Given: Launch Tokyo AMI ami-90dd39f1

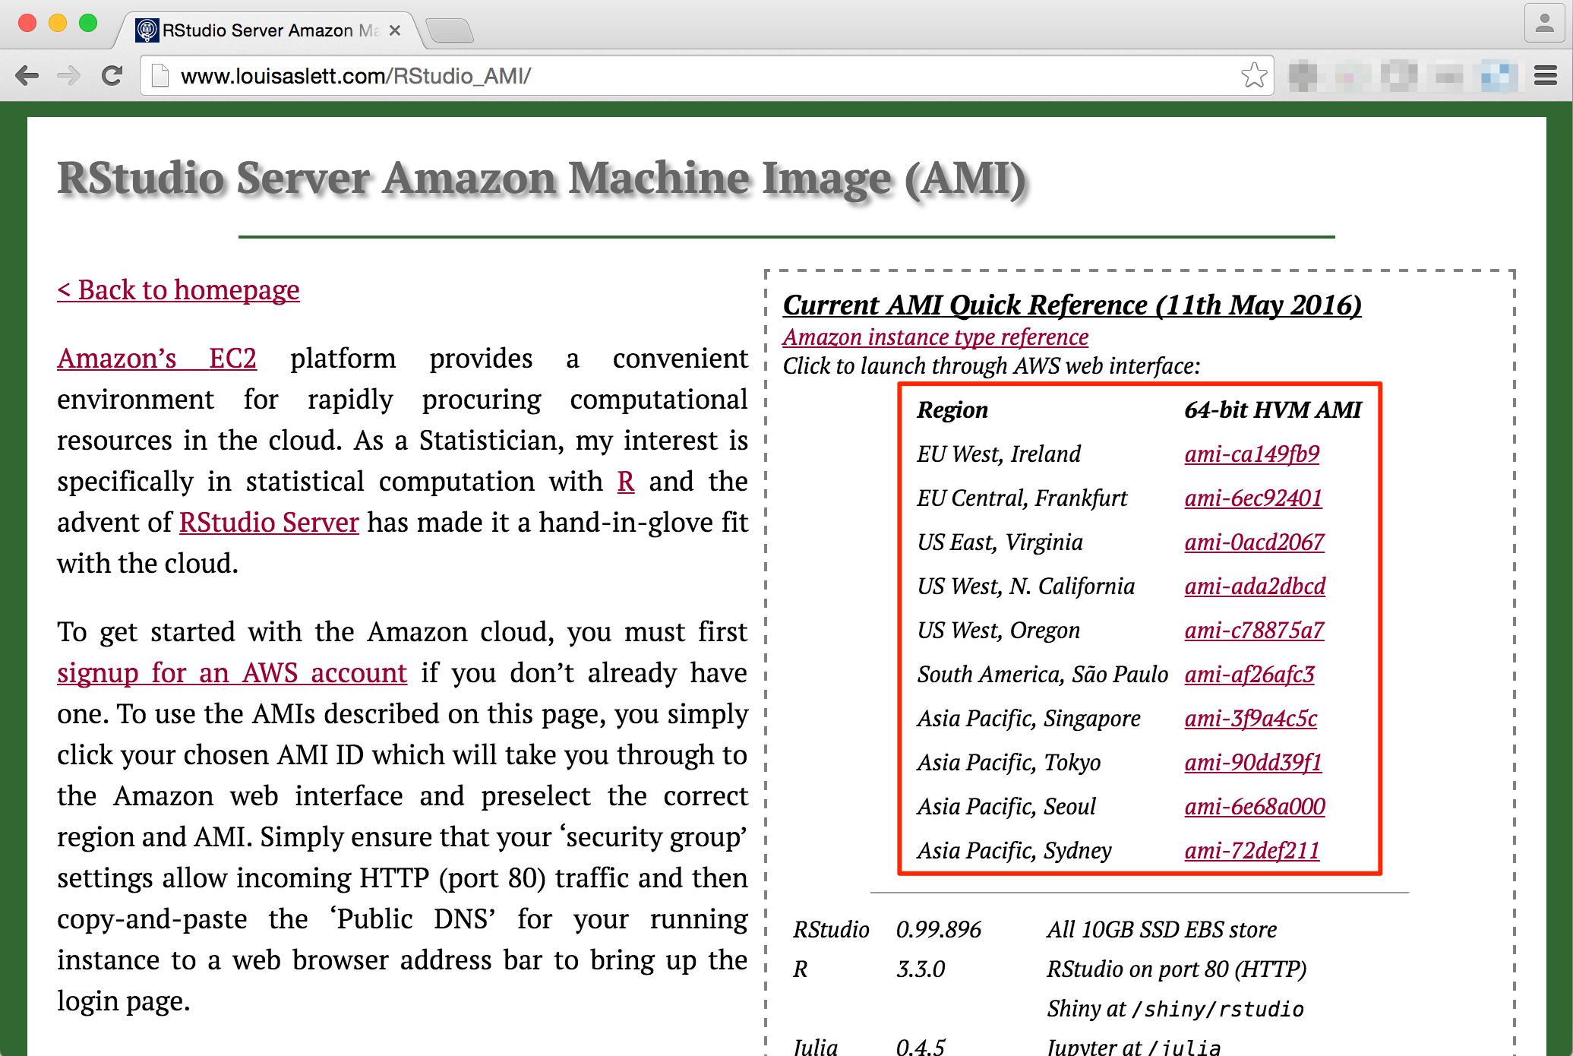Looking at the screenshot, I should (1253, 763).
